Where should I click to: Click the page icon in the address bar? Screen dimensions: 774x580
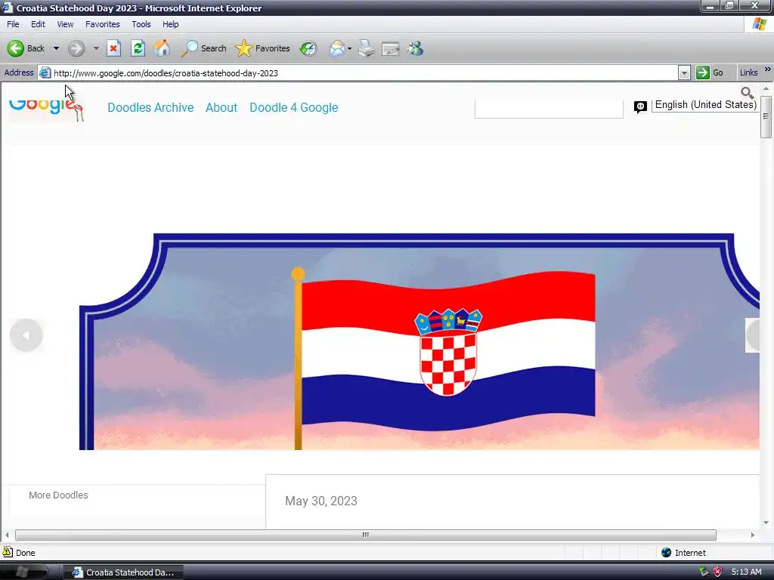pyautogui.click(x=45, y=73)
